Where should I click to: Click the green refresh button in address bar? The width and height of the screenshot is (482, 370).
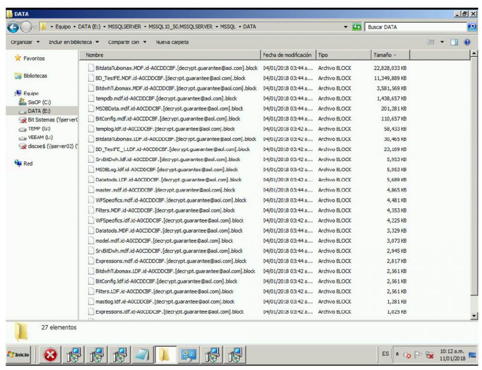coord(356,27)
